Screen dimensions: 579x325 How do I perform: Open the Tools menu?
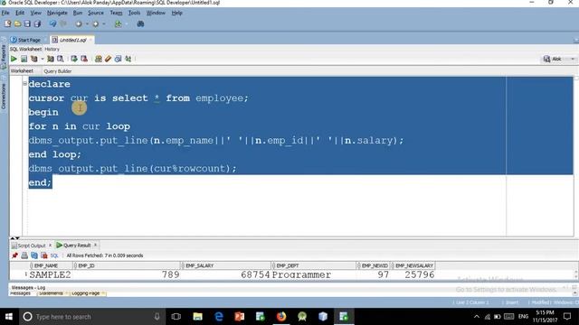134,13
